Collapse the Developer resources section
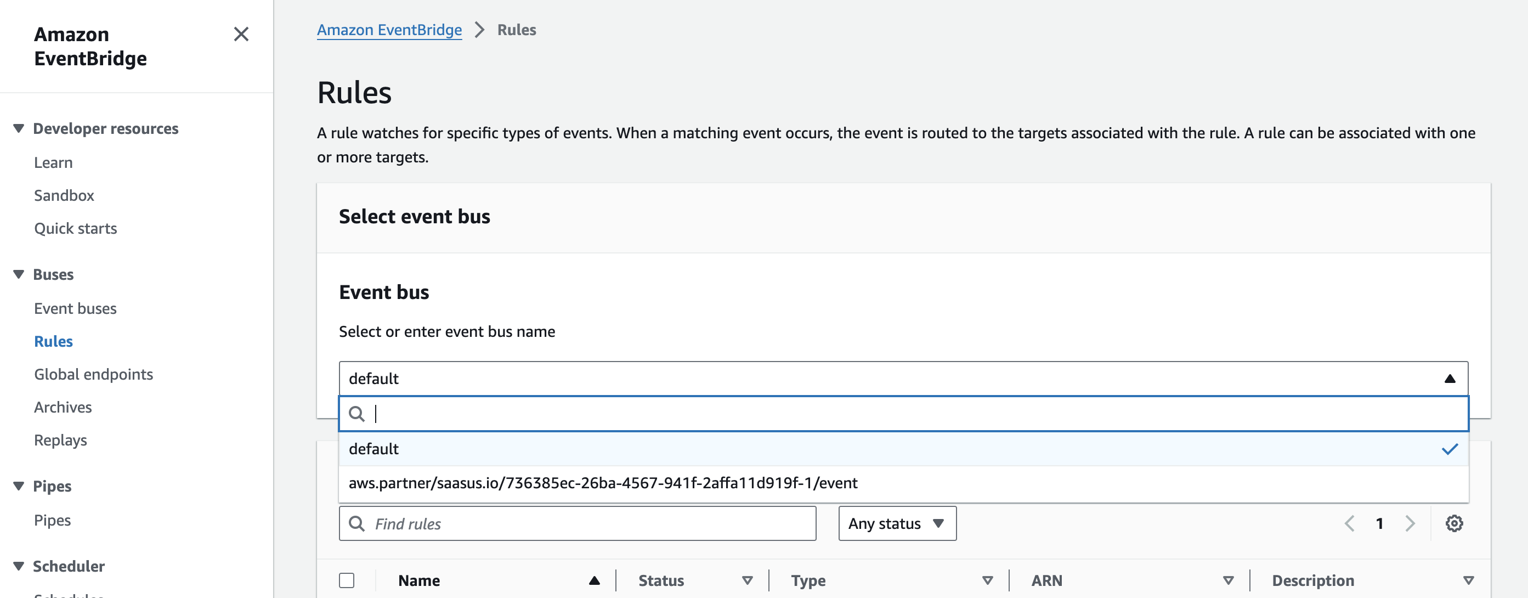This screenshot has width=1528, height=598. click(19, 129)
